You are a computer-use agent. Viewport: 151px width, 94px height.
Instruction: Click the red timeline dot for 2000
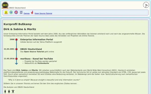point(16,40)
